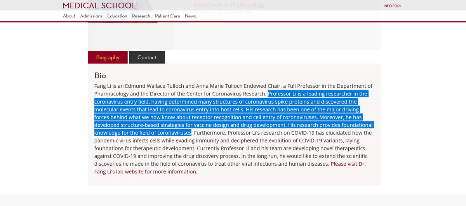The width and height of the screenshot is (466, 206).
Task: Go to the Admissions menu item
Action: pos(91,16)
